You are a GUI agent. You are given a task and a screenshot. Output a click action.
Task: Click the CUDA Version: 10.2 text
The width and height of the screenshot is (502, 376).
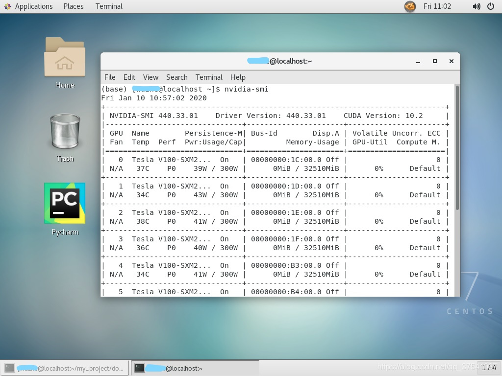(383, 116)
